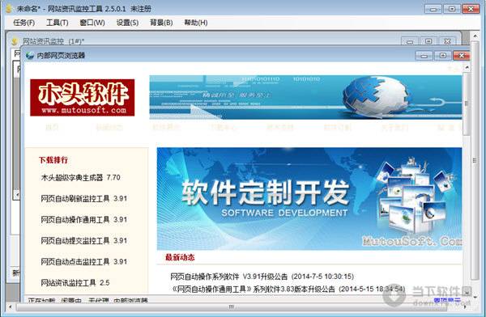This screenshot has height=317, width=486.
Task: Click the app icon in main title bar
Action: (x=10, y=9)
